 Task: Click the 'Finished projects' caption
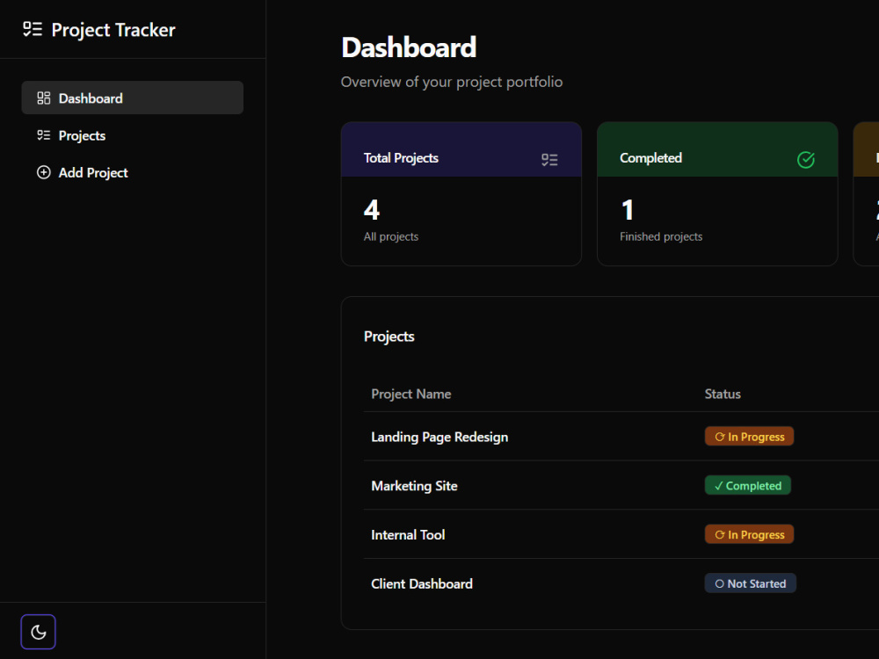(x=661, y=236)
